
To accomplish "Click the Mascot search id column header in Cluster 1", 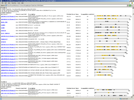I will point(21,14).
